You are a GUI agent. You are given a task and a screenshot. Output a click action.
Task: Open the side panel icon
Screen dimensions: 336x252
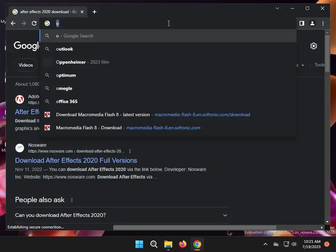(x=302, y=23)
